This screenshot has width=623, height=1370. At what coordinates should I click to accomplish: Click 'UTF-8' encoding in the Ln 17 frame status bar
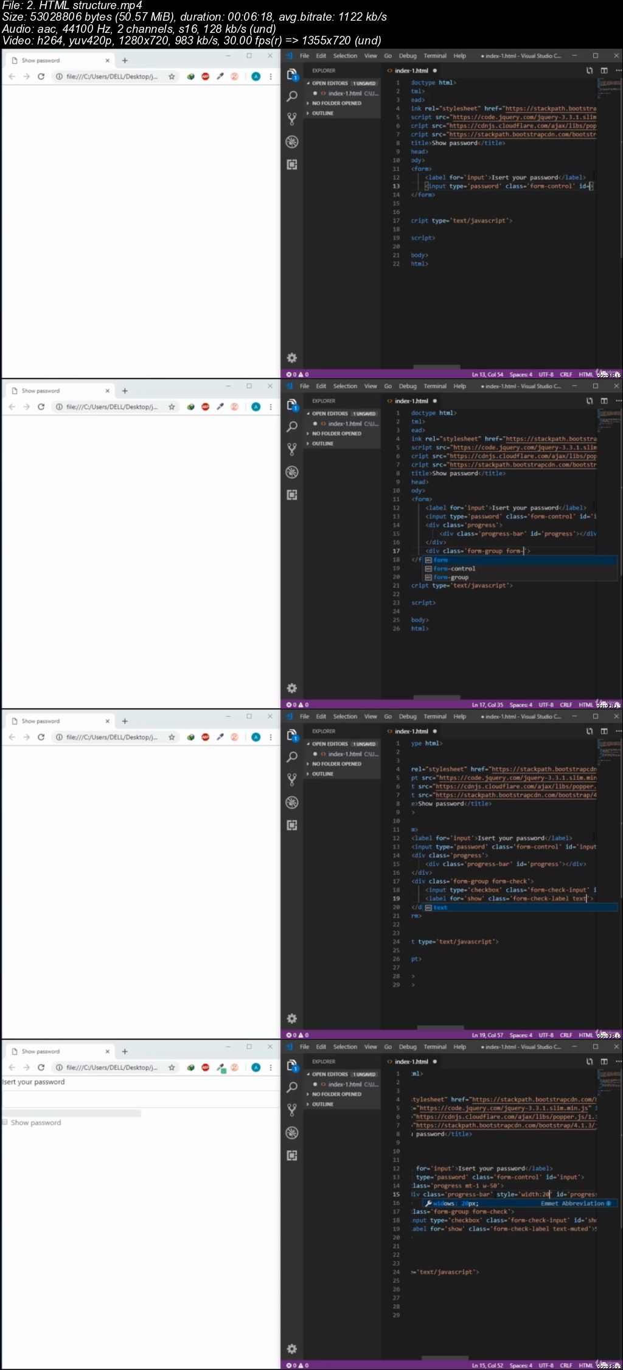[546, 704]
